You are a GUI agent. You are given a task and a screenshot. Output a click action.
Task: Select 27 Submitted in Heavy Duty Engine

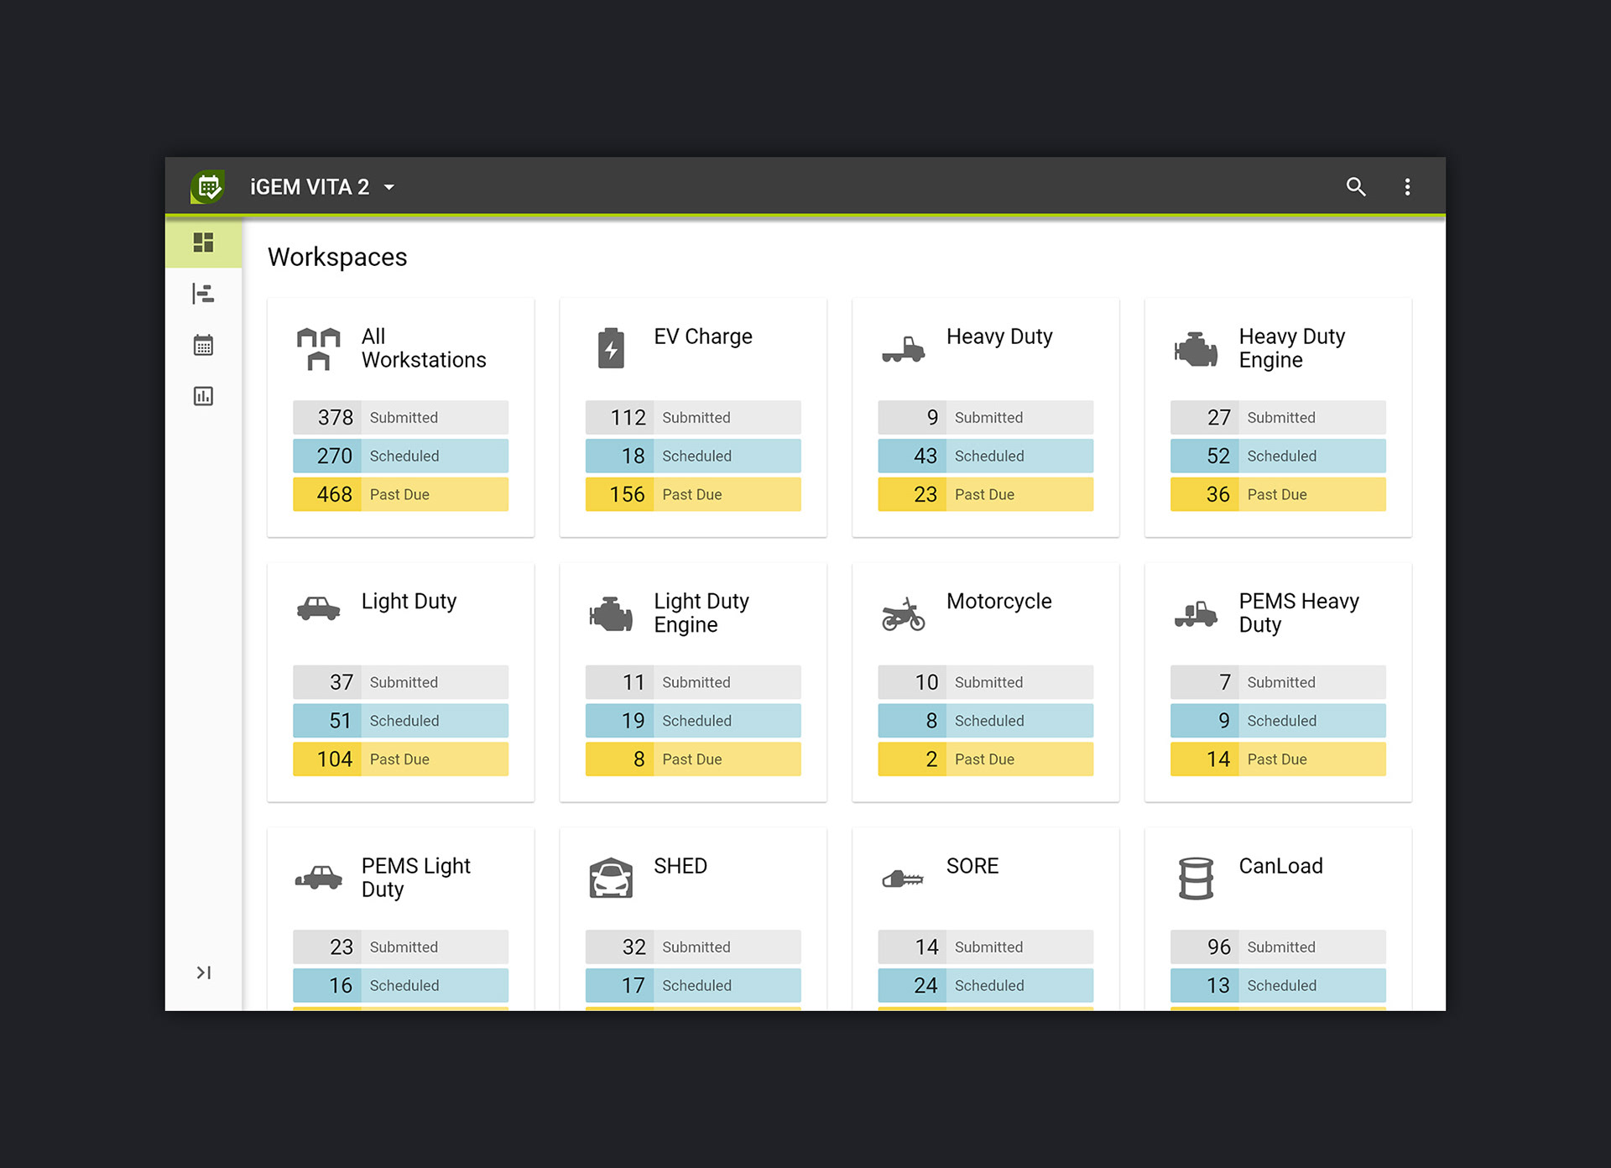[x=1278, y=417]
